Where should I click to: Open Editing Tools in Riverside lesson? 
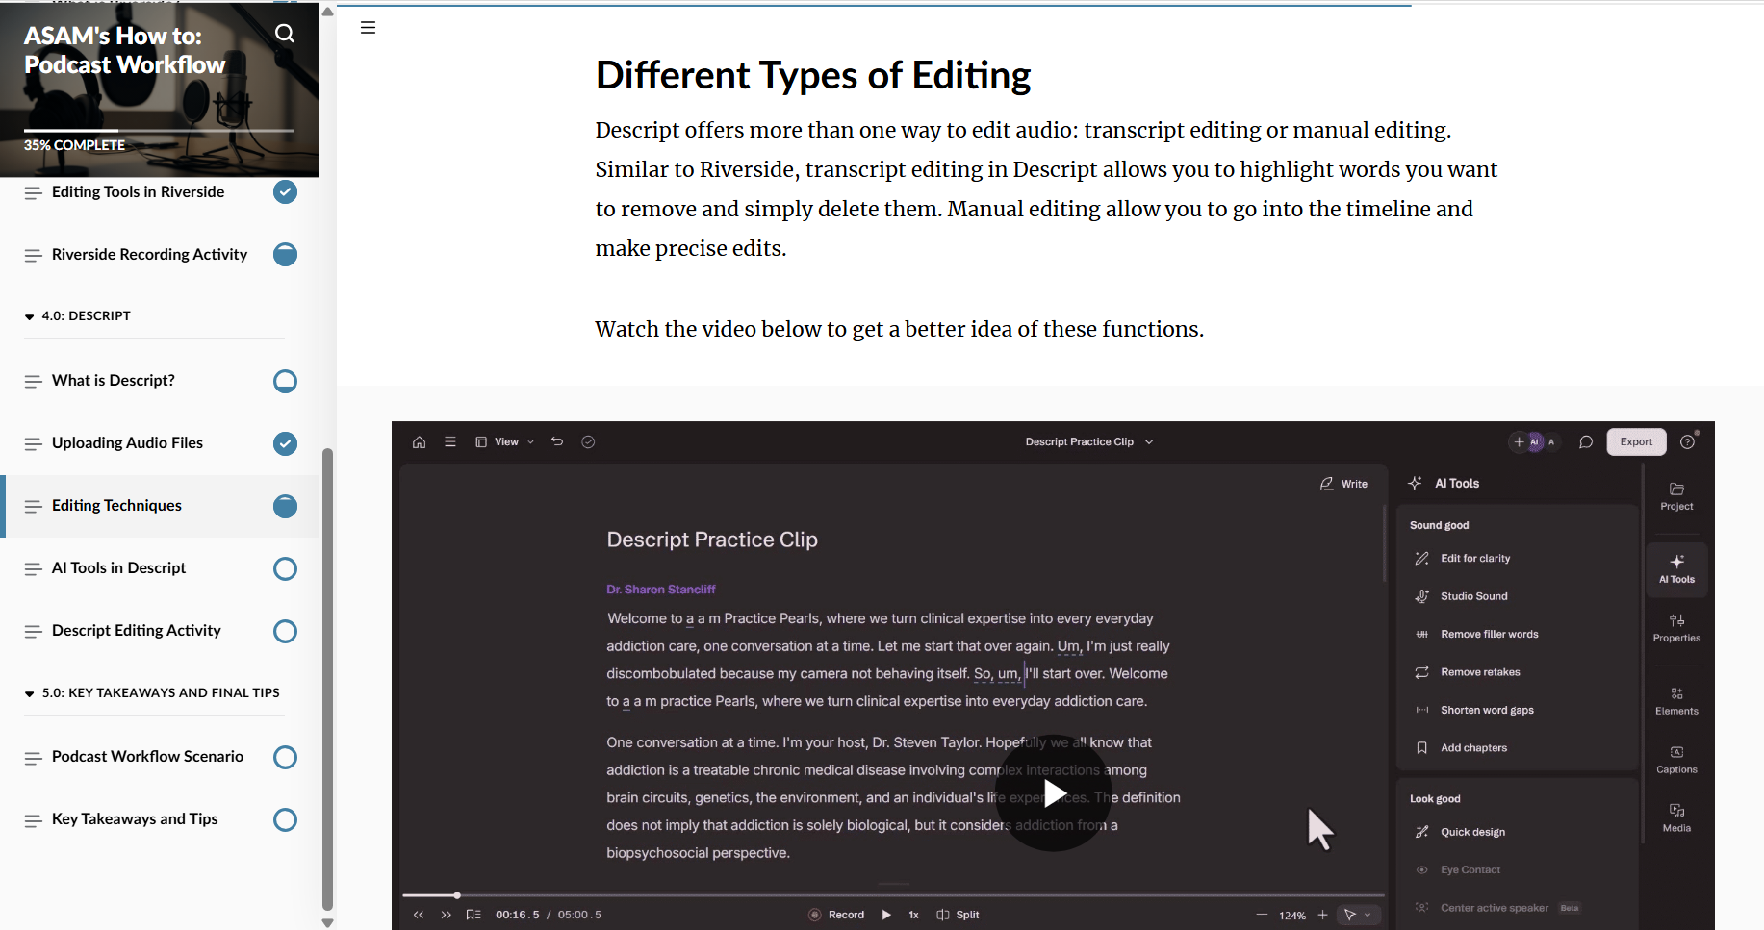(138, 192)
